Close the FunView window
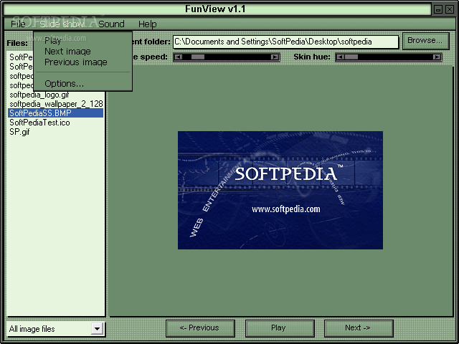 (x=450, y=9)
